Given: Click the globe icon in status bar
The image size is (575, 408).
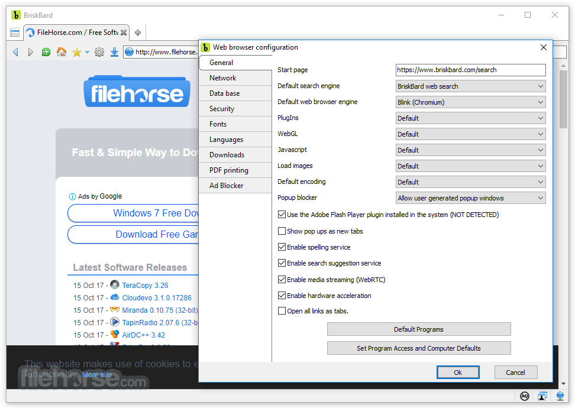Looking at the screenshot, I should pos(560,396).
